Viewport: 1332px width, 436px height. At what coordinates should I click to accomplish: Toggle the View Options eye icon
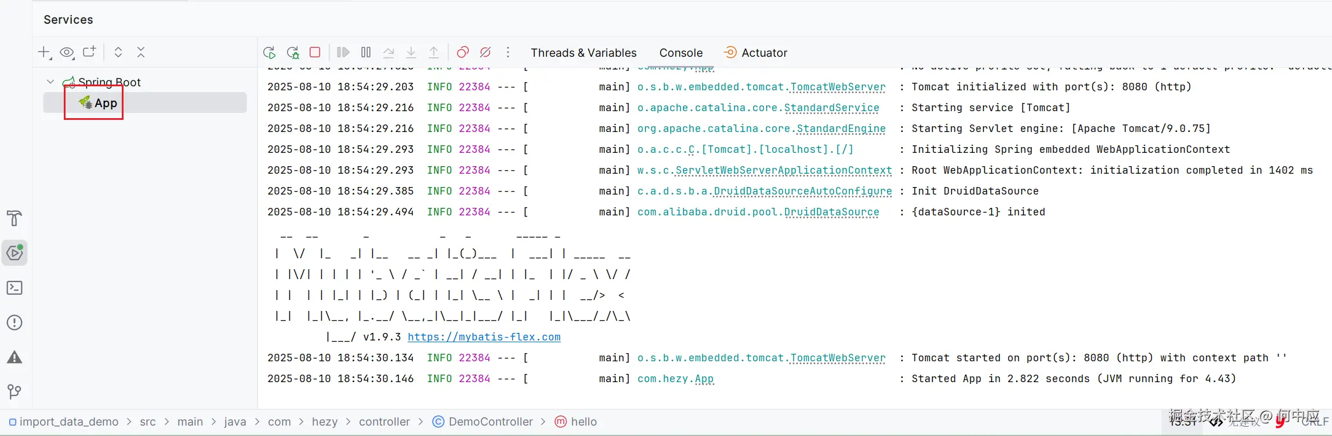[67, 53]
